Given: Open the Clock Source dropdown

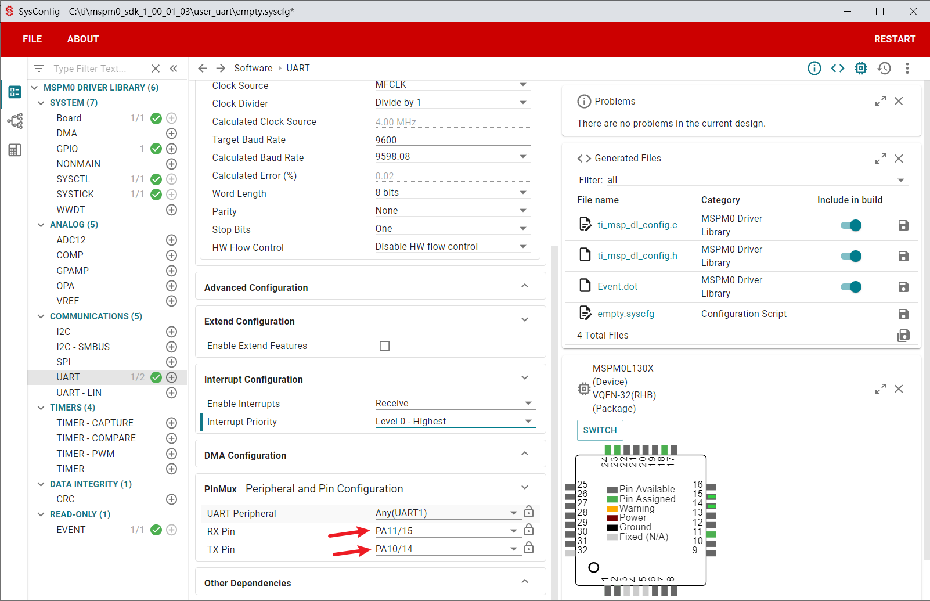Looking at the screenshot, I should click(453, 85).
